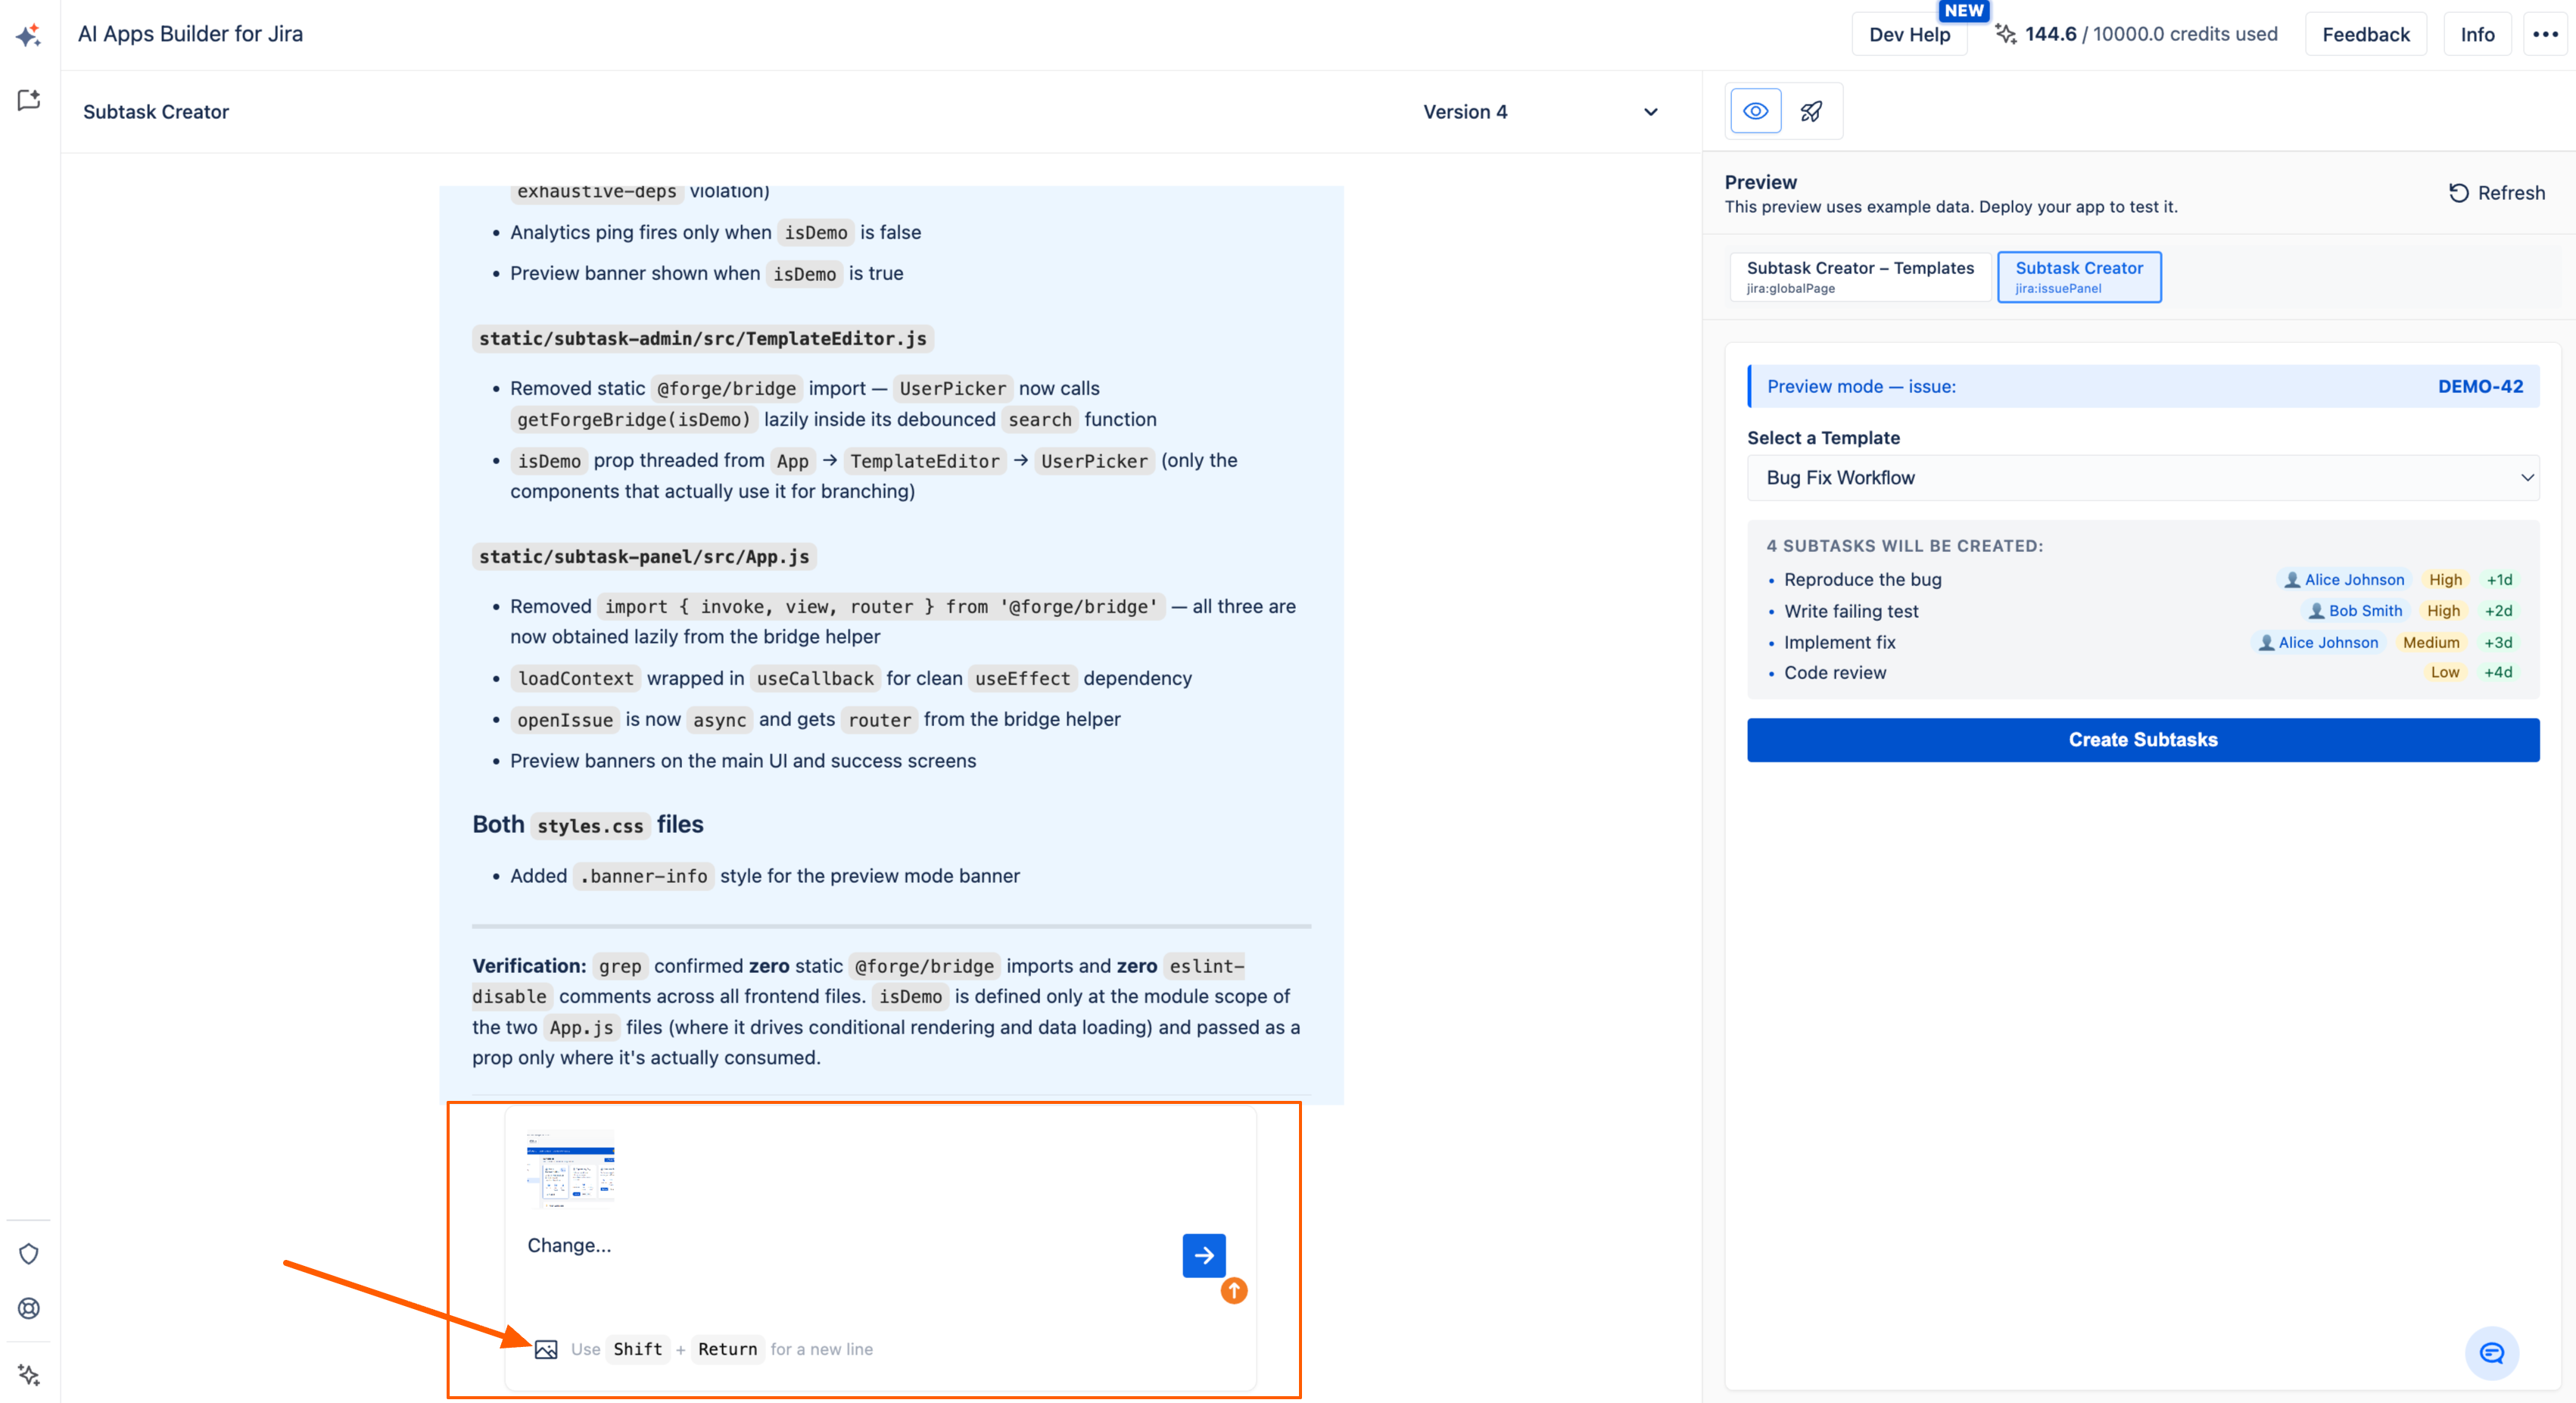Click the "AI Apps Builder for Jira" title
Viewport: 2576px width, 1403px height.
[190, 34]
